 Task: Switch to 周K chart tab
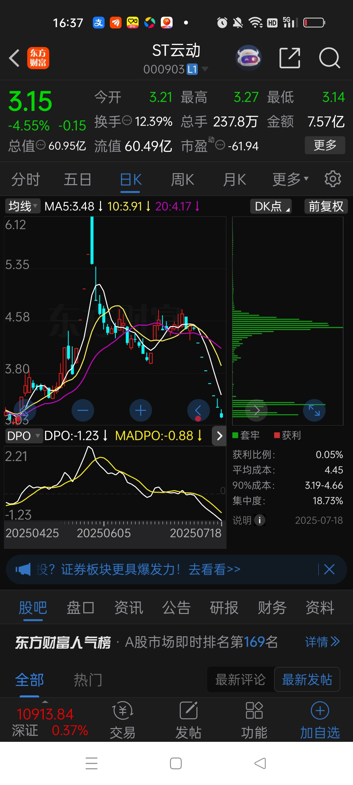(x=182, y=179)
